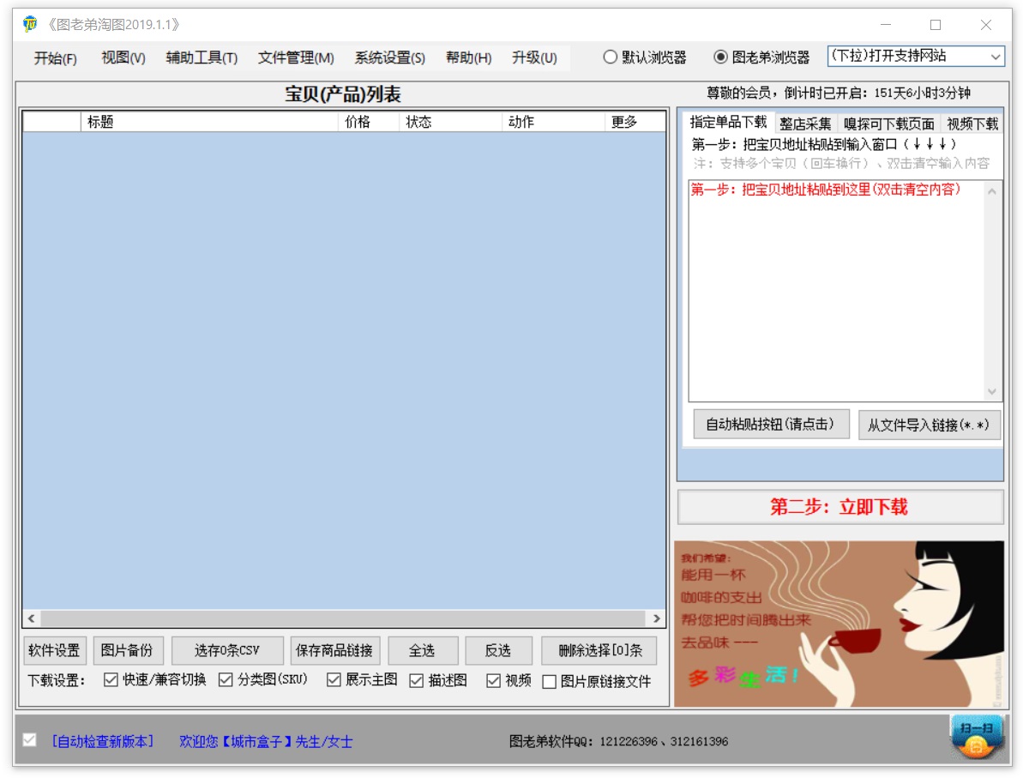Image resolution: width=1023 pixels, height=778 pixels.
Task: Toggle the auto-check new version checkbox
Action: 29,739
